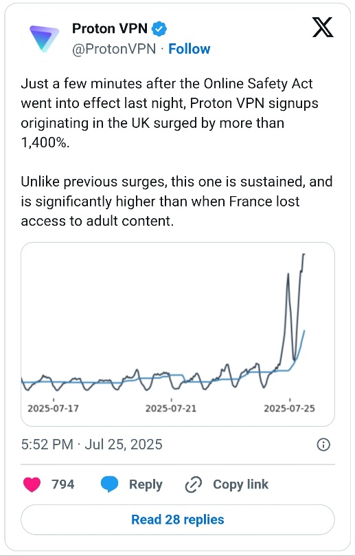Screen dimensions: 355x556
Task: Open the tweet info icon
Action: coord(323,445)
